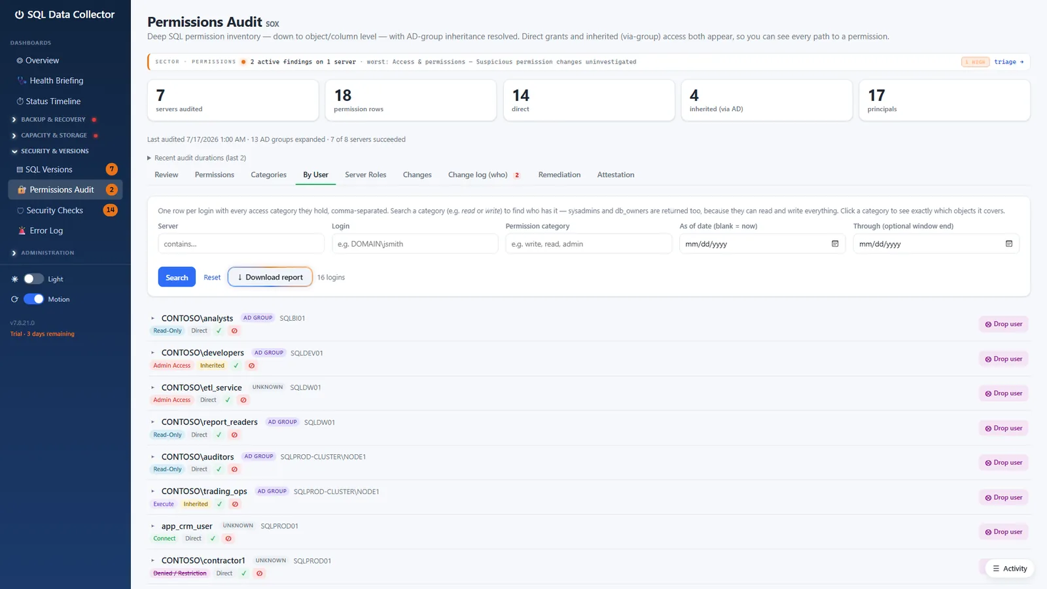This screenshot has width=1047, height=589.
Task: Click green checkmark on CONTOSO\analysts row
Action: click(x=219, y=330)
